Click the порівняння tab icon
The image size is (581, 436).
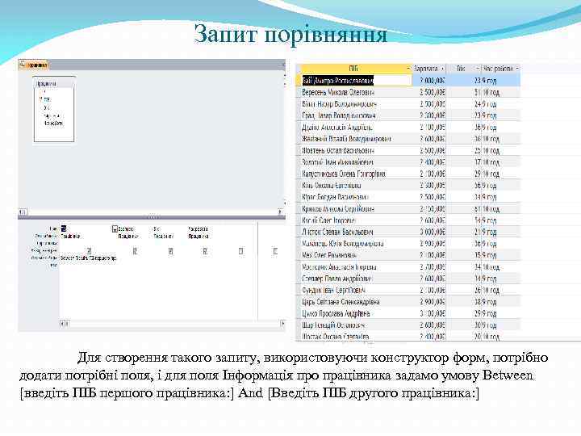(23, 65)
